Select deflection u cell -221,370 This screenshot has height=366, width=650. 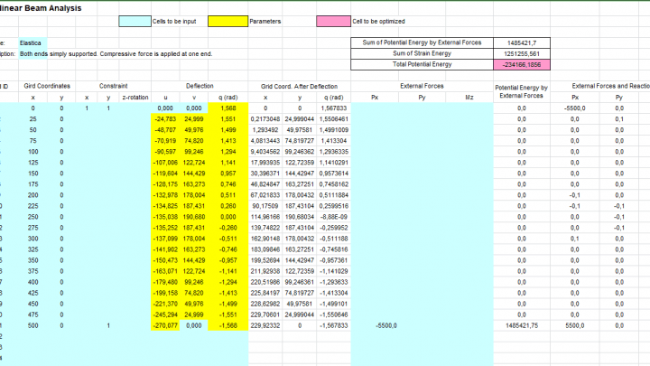click(x=165, y=304)
